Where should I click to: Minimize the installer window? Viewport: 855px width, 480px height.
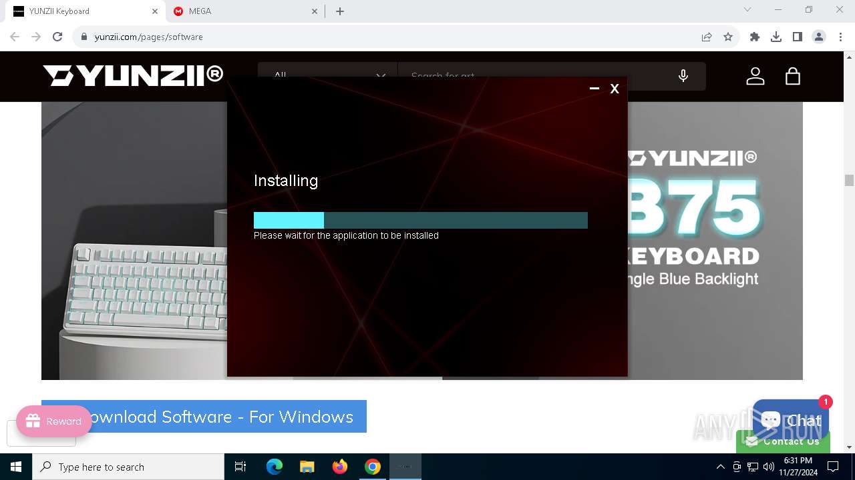click(x=594, y=89)
